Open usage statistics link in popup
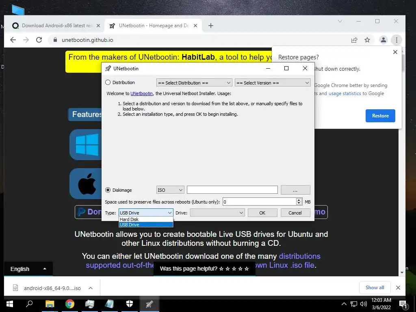The width and height of the screenshot is (416, 312). coord(344,93)
